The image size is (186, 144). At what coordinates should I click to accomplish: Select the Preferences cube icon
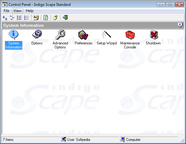point(83,35)
